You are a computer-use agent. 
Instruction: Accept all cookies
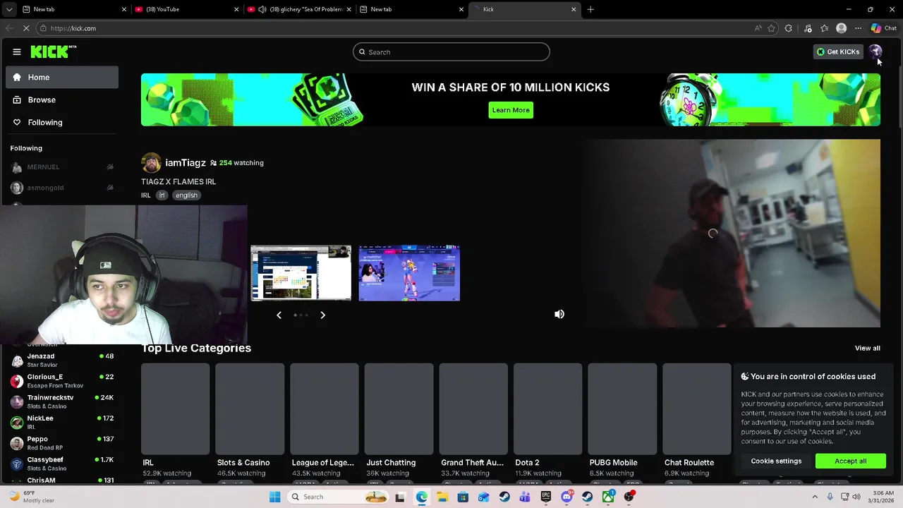[851, 461]
